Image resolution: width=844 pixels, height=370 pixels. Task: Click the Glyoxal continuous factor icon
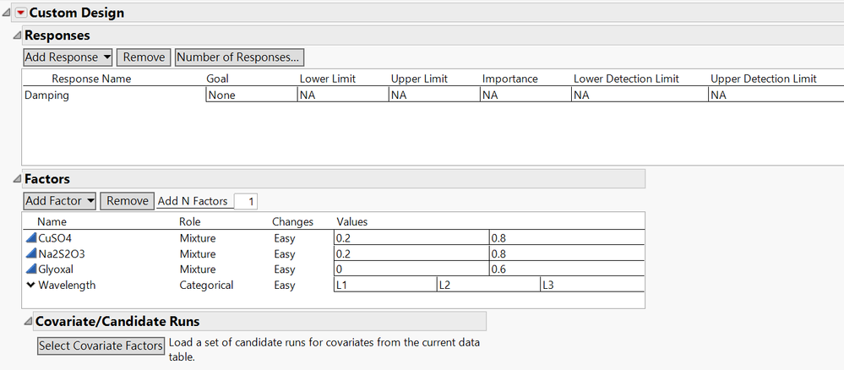coord(31,269)
